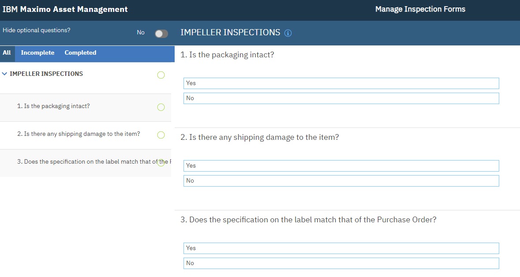Click the Manage Inspection Forms header title
Image resolution: width=520 pixels, height=277 pixels.
pyautogui.click(x=420, y=9)
